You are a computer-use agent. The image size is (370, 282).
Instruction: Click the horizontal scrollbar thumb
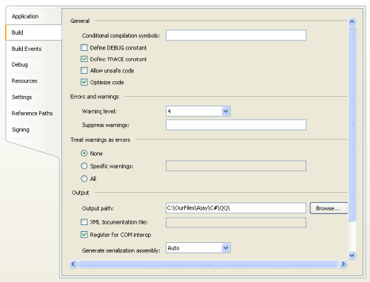(x=208, y=264)
